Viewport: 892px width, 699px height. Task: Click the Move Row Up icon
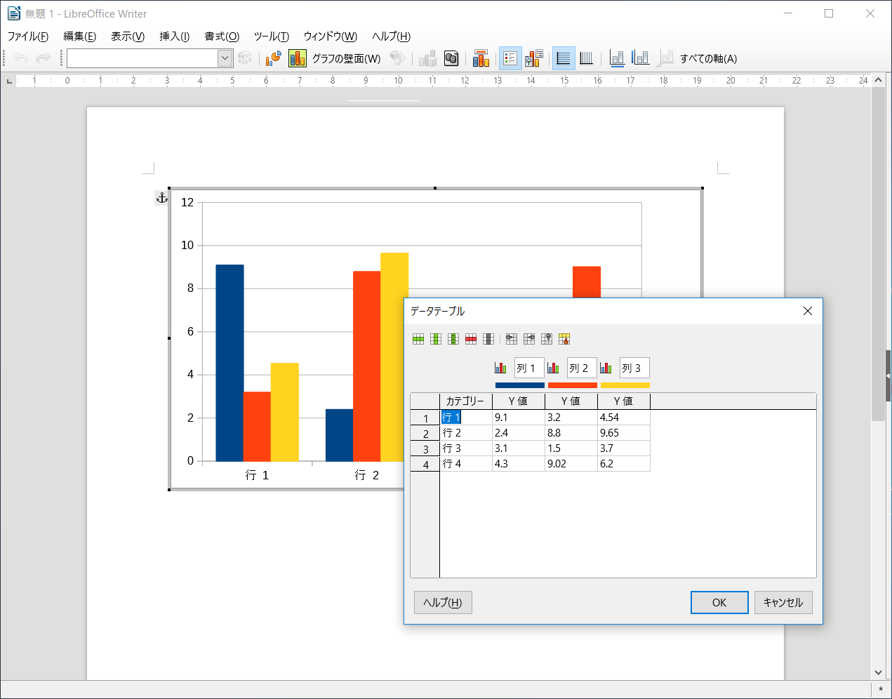point(547,339)
